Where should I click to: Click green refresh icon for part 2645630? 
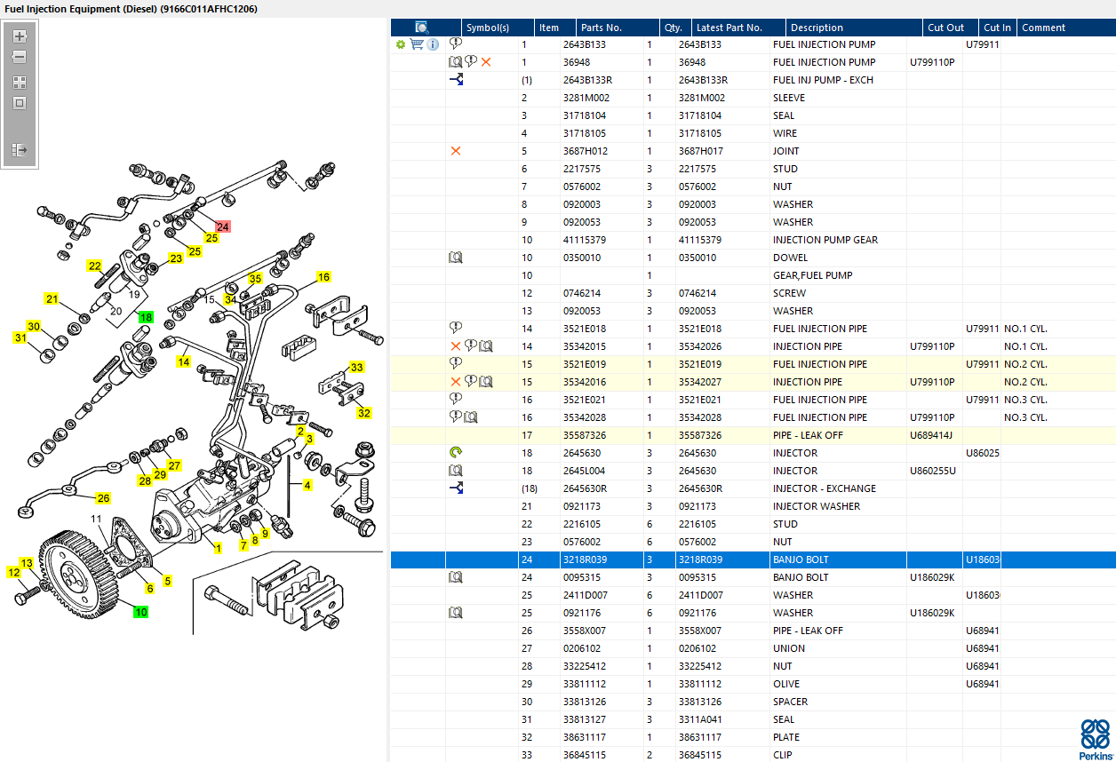pyautogui.click(x=456, y=453)
